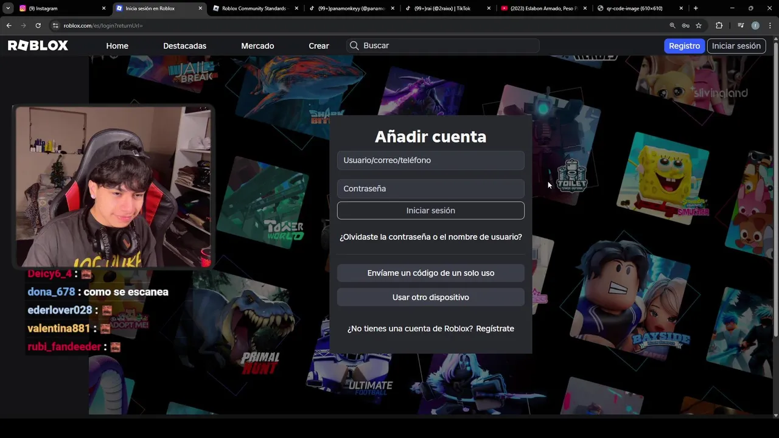Open the Mercado menu item

[257, 46]
